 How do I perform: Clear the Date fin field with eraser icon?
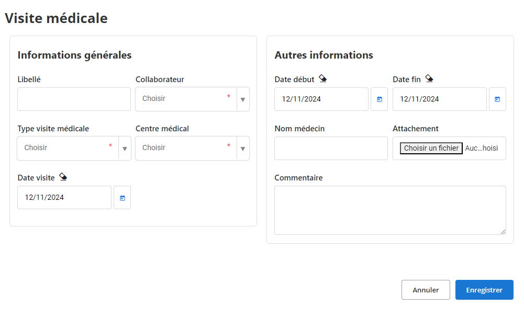click(429, 78)
